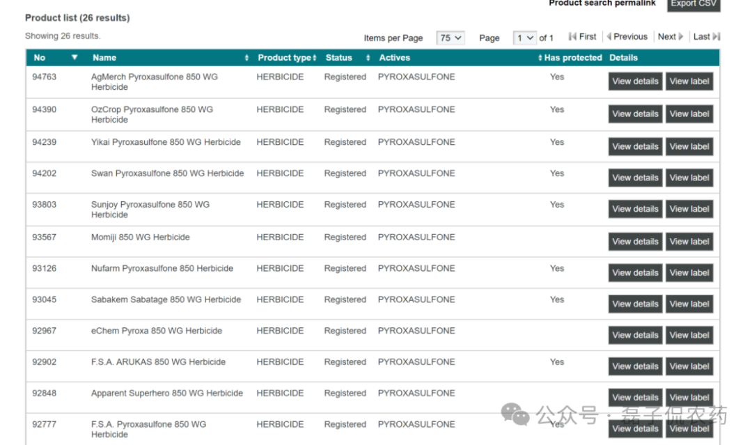752x445 pixels.
Task: View label for Swan Pyroxasulfone 94202
Action: pyautogui.click(x=689, y=178)
